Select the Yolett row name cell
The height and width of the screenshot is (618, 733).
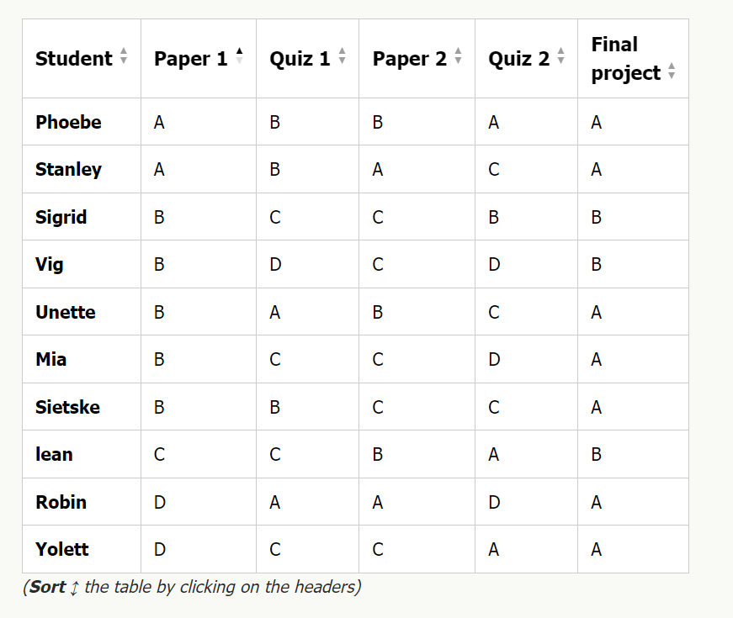(x=61, y=549)
